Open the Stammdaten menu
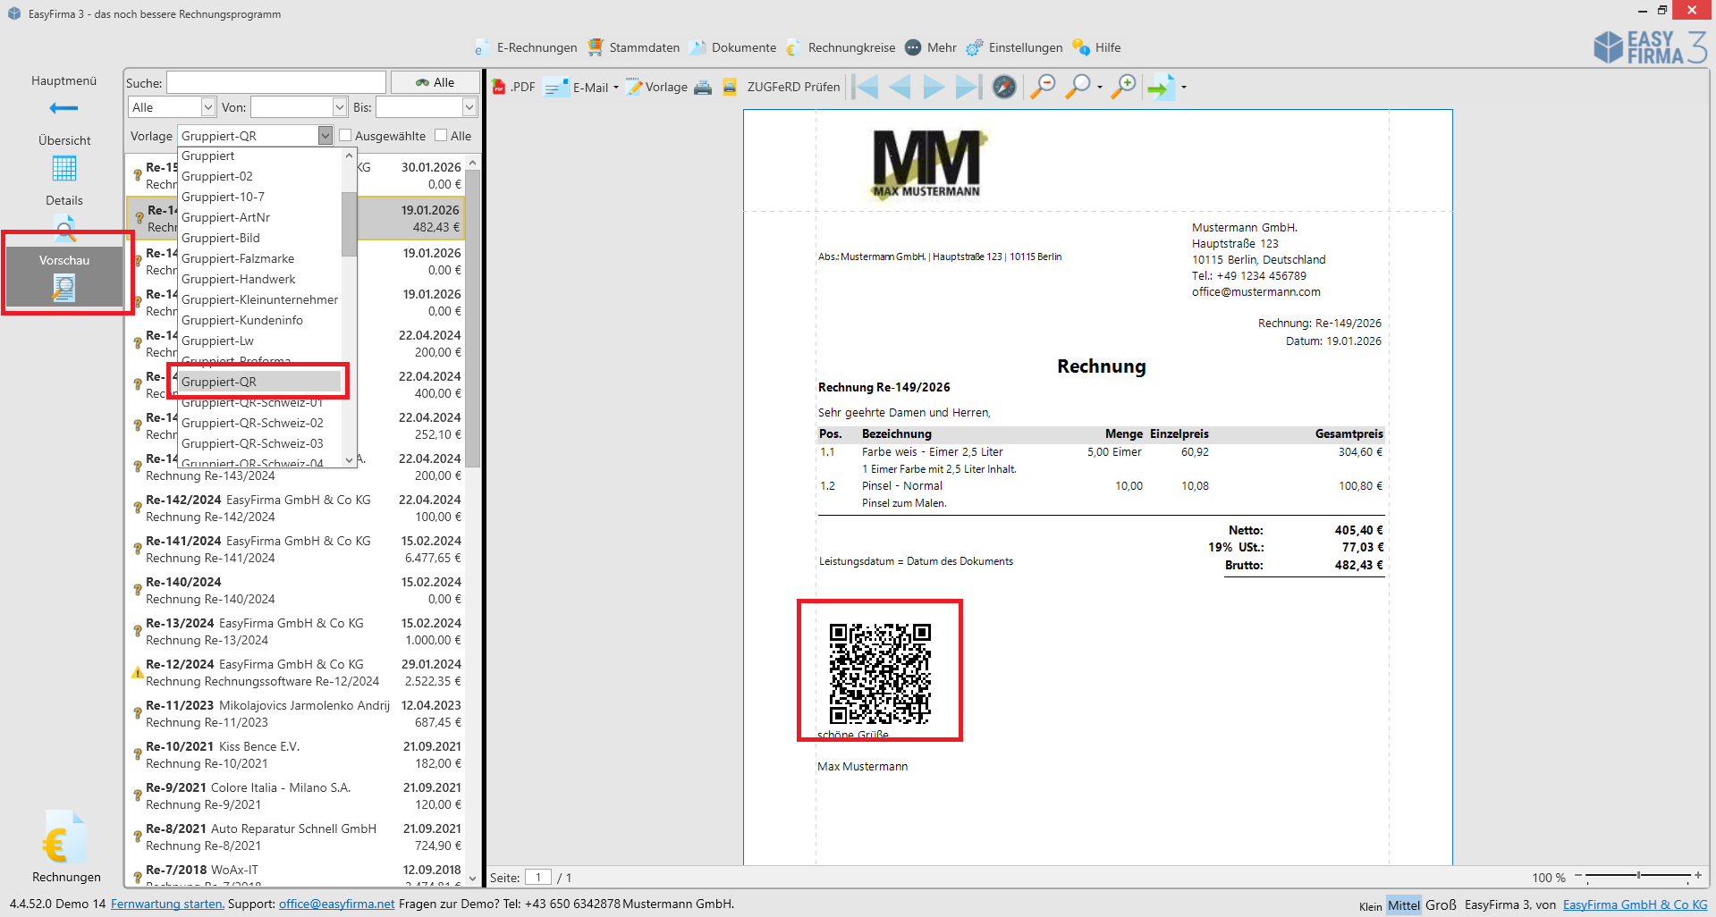 pyautogui.click(x=634, y=47)
